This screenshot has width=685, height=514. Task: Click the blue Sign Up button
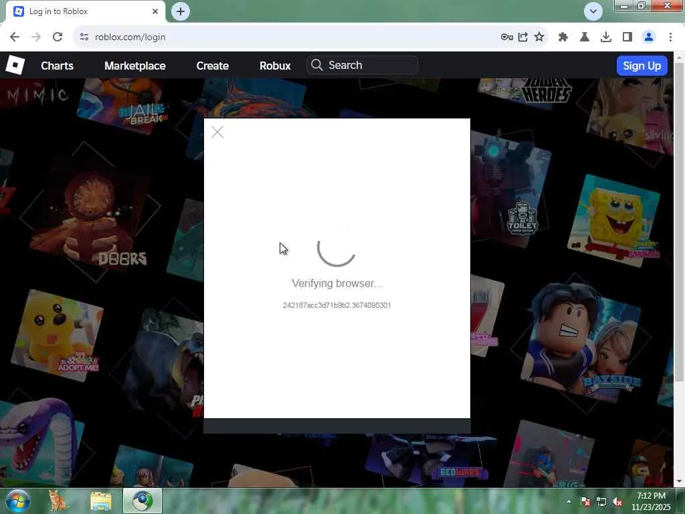[x=642, y=66]
